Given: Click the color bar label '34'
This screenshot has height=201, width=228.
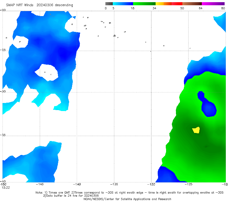Looking at the screenshot, I should point(154,8).
